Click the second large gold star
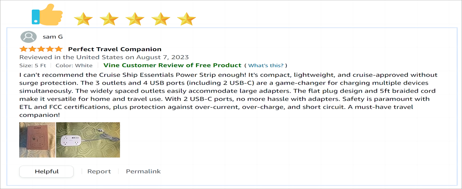462x189 pixels. click(109, 19)
